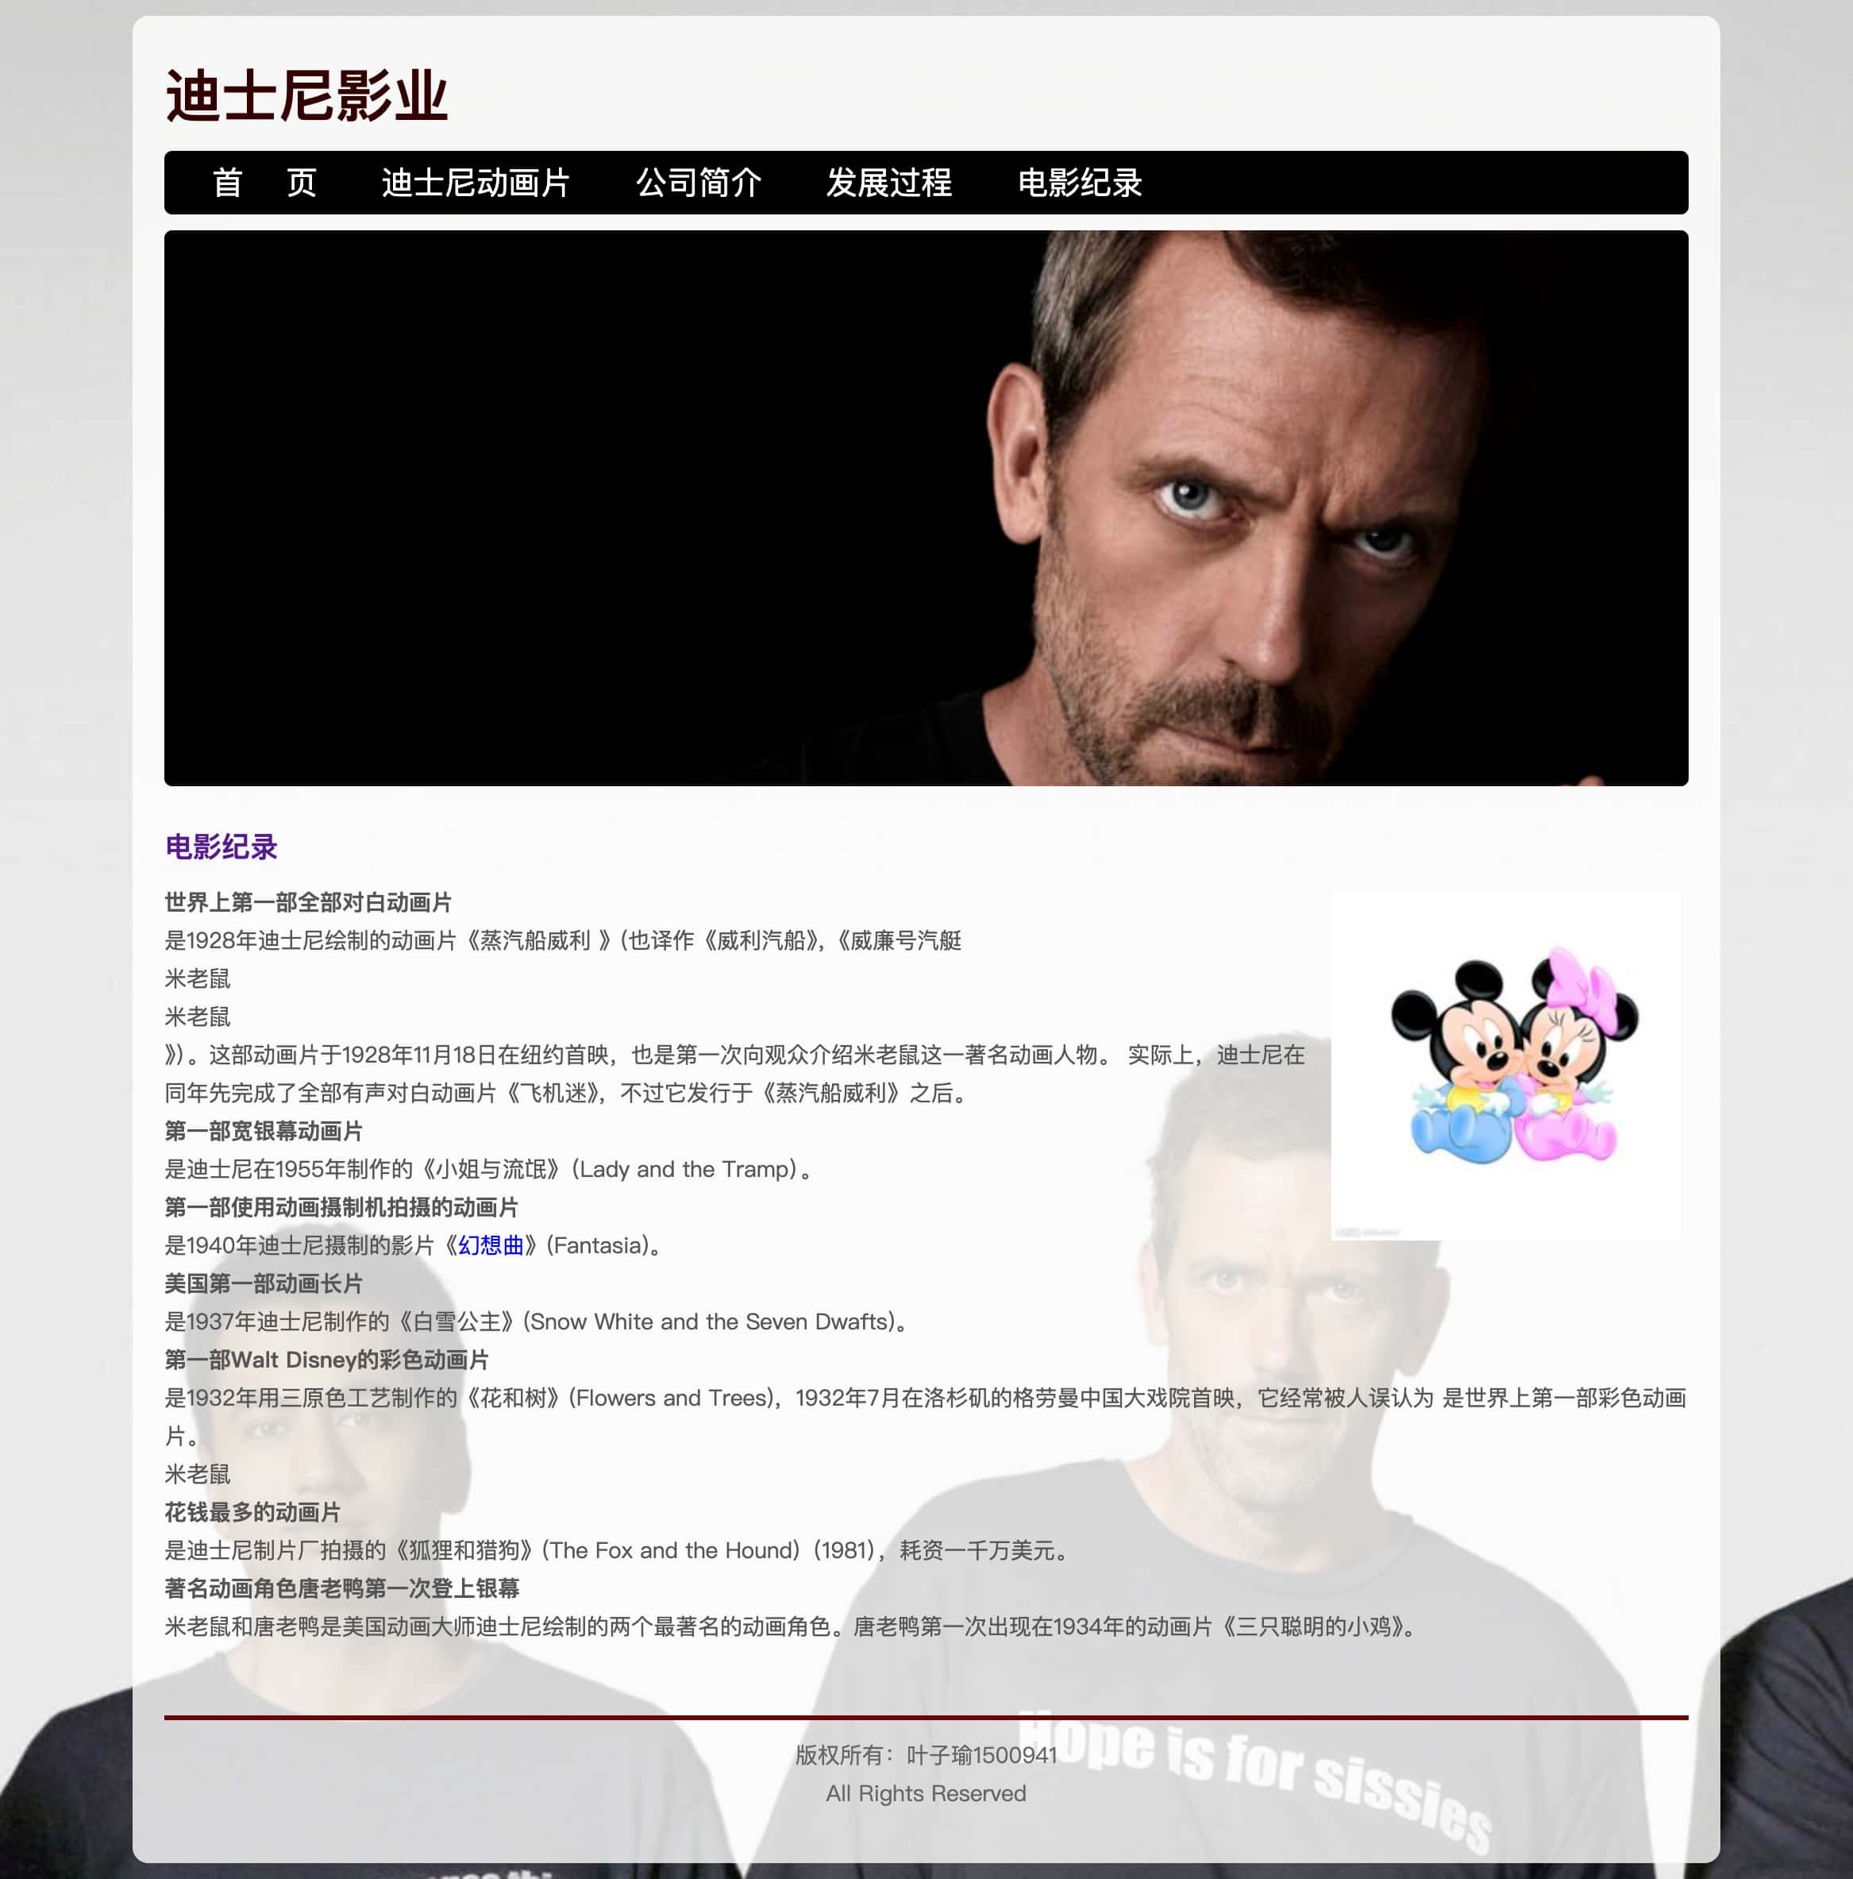
Task: Click the heading 著名动画角色唐老鸭第一次登上银幕
Action: [x=341, y=1588]
